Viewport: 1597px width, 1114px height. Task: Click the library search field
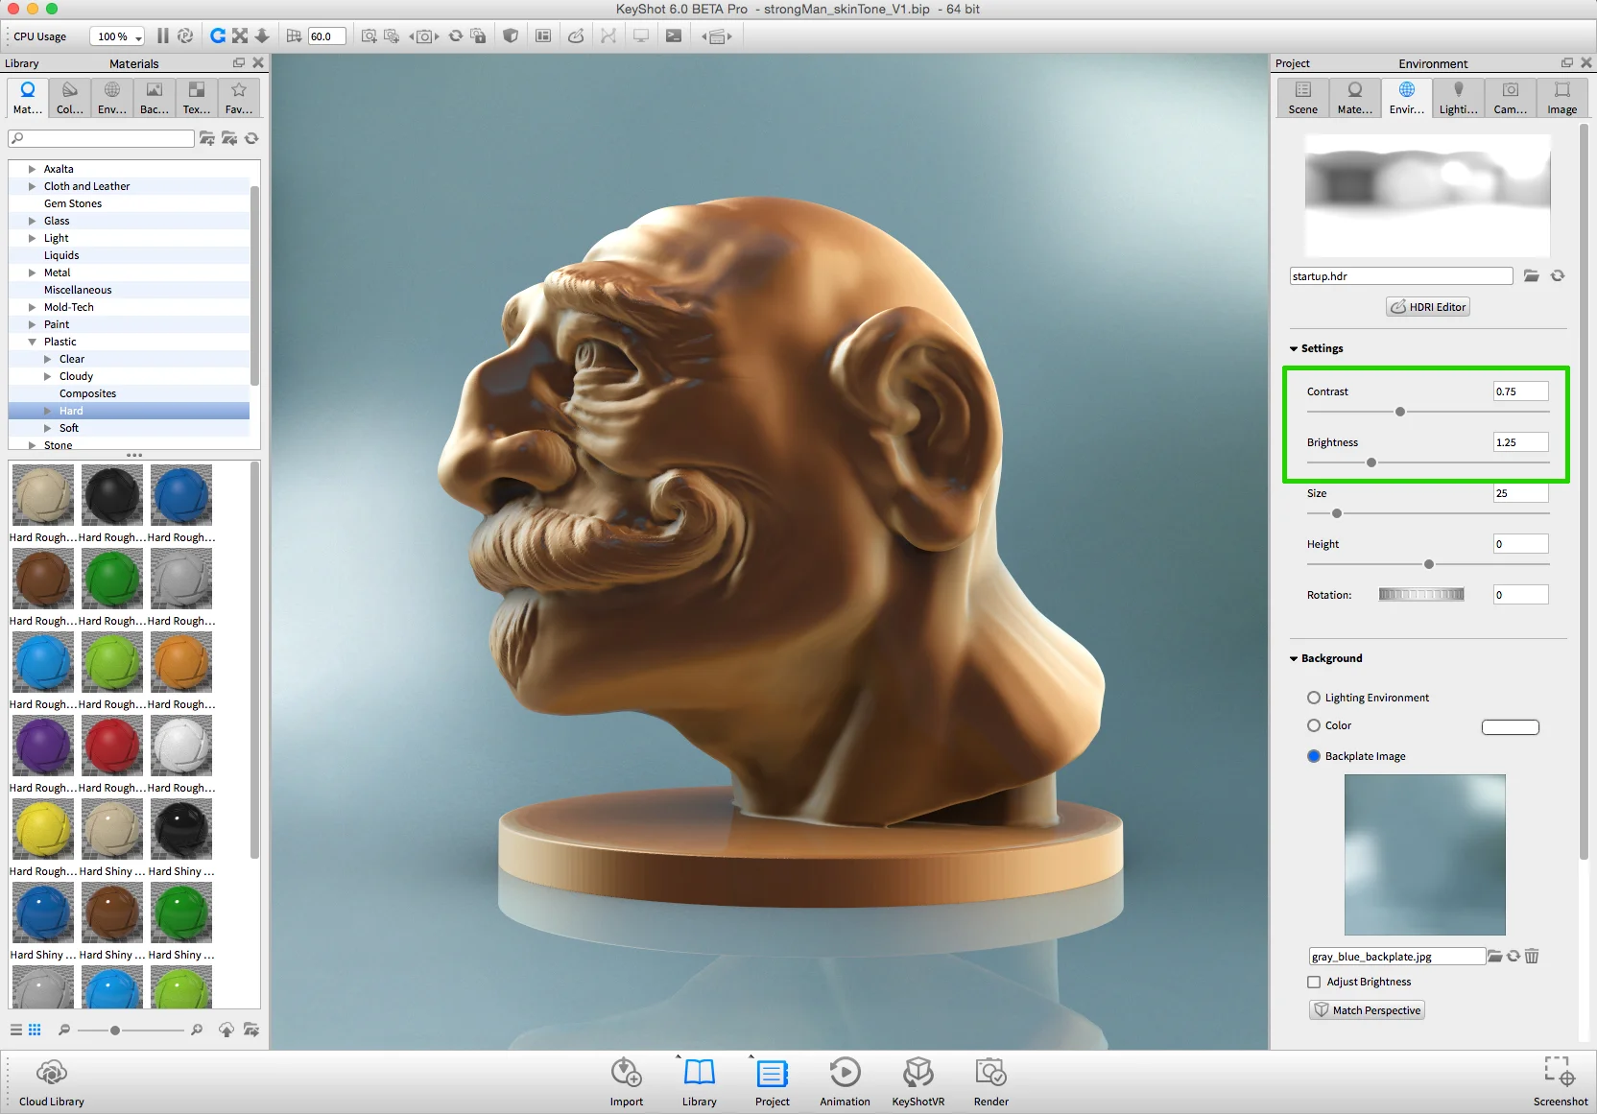(x=101, y=138)
